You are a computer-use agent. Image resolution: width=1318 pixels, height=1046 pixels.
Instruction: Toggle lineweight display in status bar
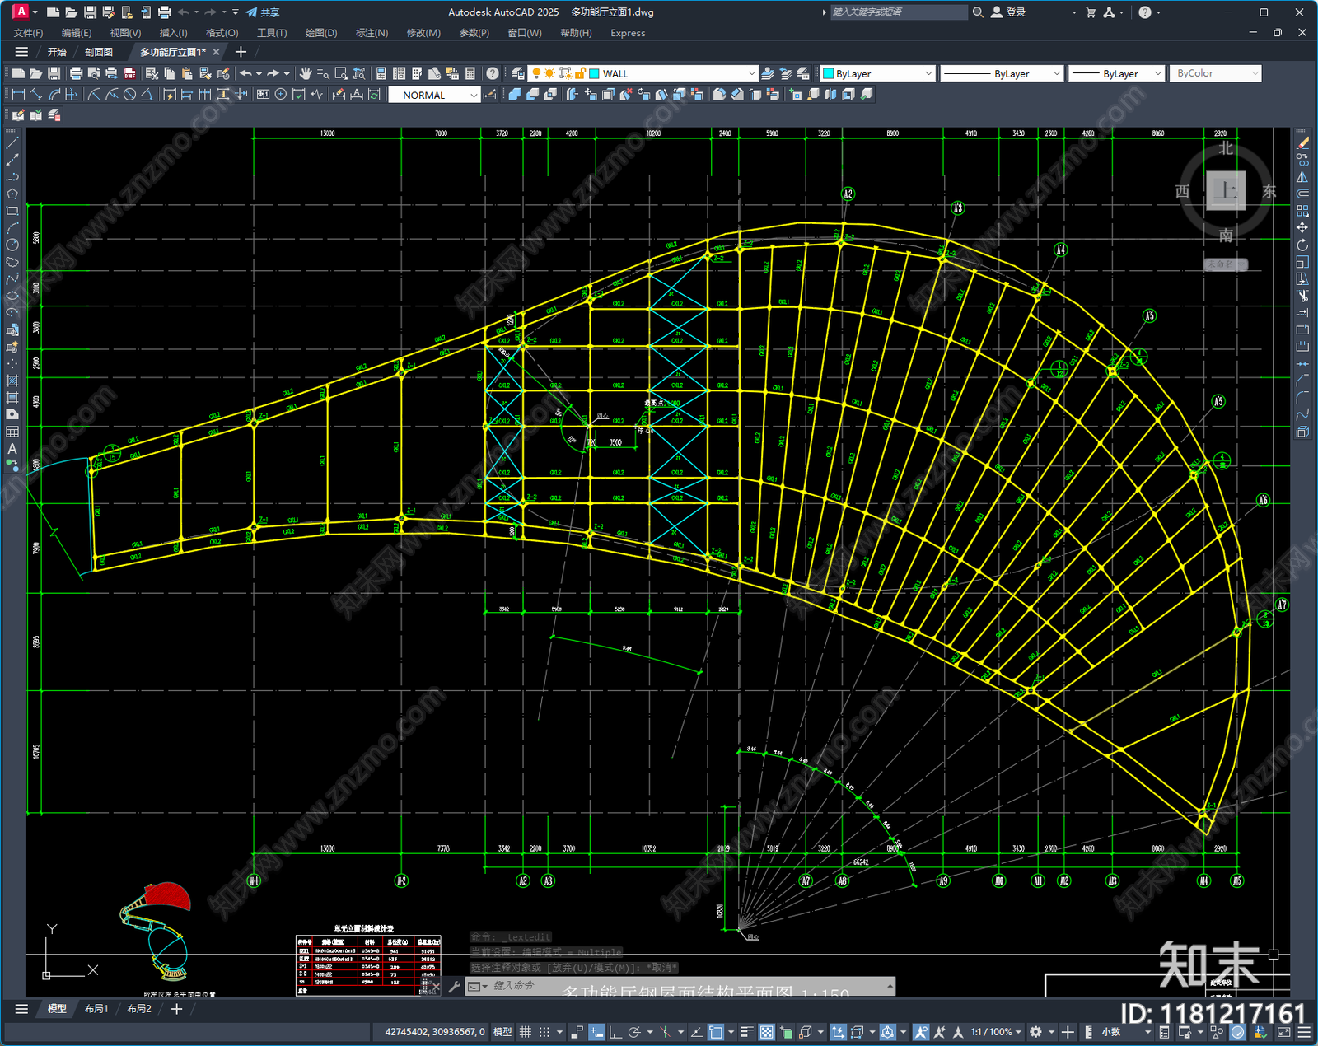tap(747, 1032)
